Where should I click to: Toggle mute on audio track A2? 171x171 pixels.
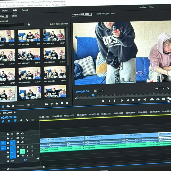(x=23, y=151)
